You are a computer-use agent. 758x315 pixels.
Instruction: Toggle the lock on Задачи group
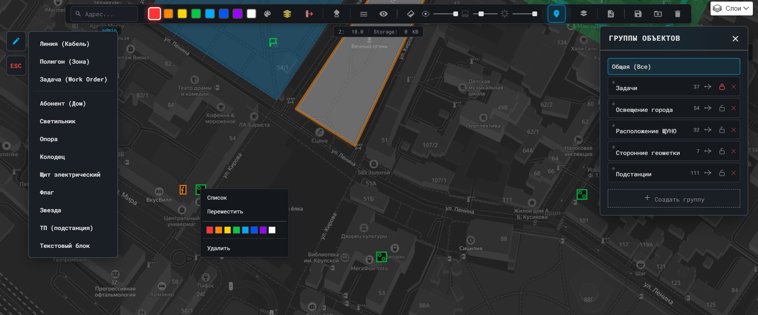point(722,87)
